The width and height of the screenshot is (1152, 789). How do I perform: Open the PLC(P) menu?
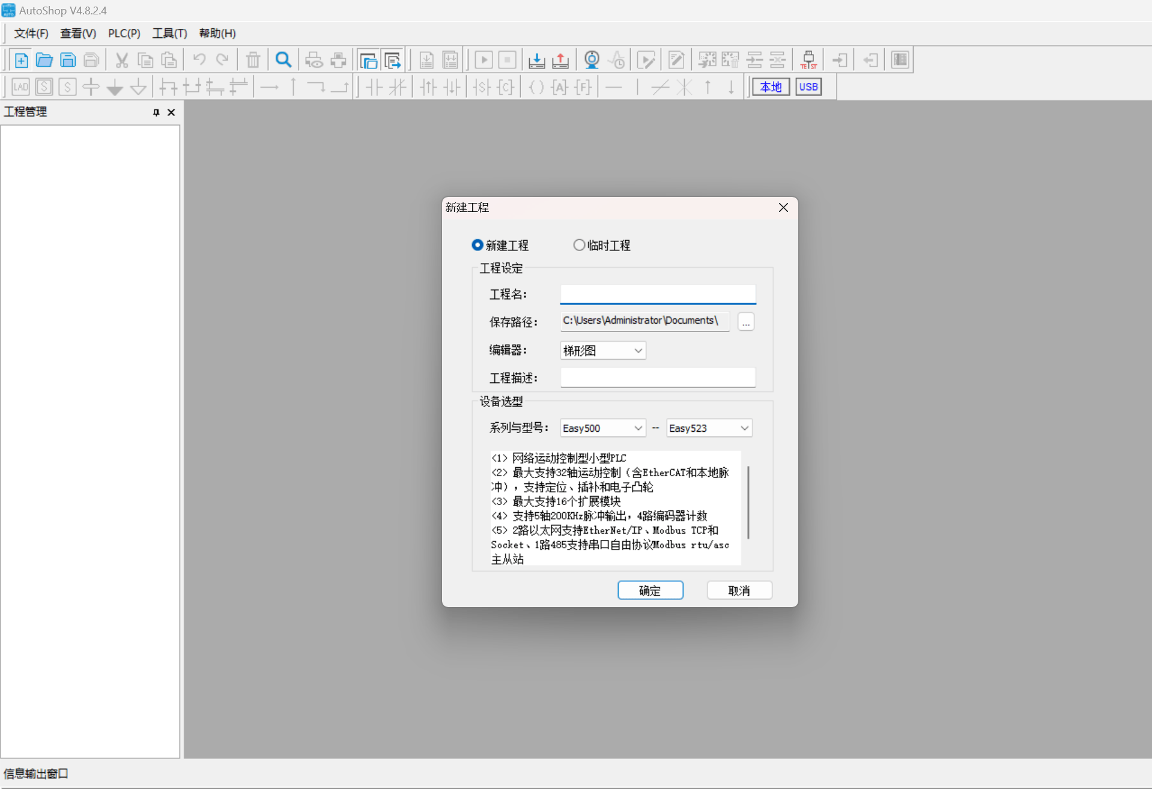coord(124,34)
